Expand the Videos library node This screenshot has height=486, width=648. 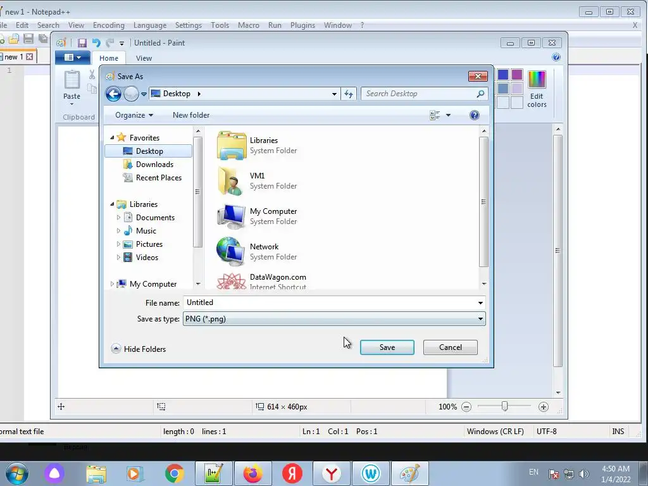pos(118,257)
